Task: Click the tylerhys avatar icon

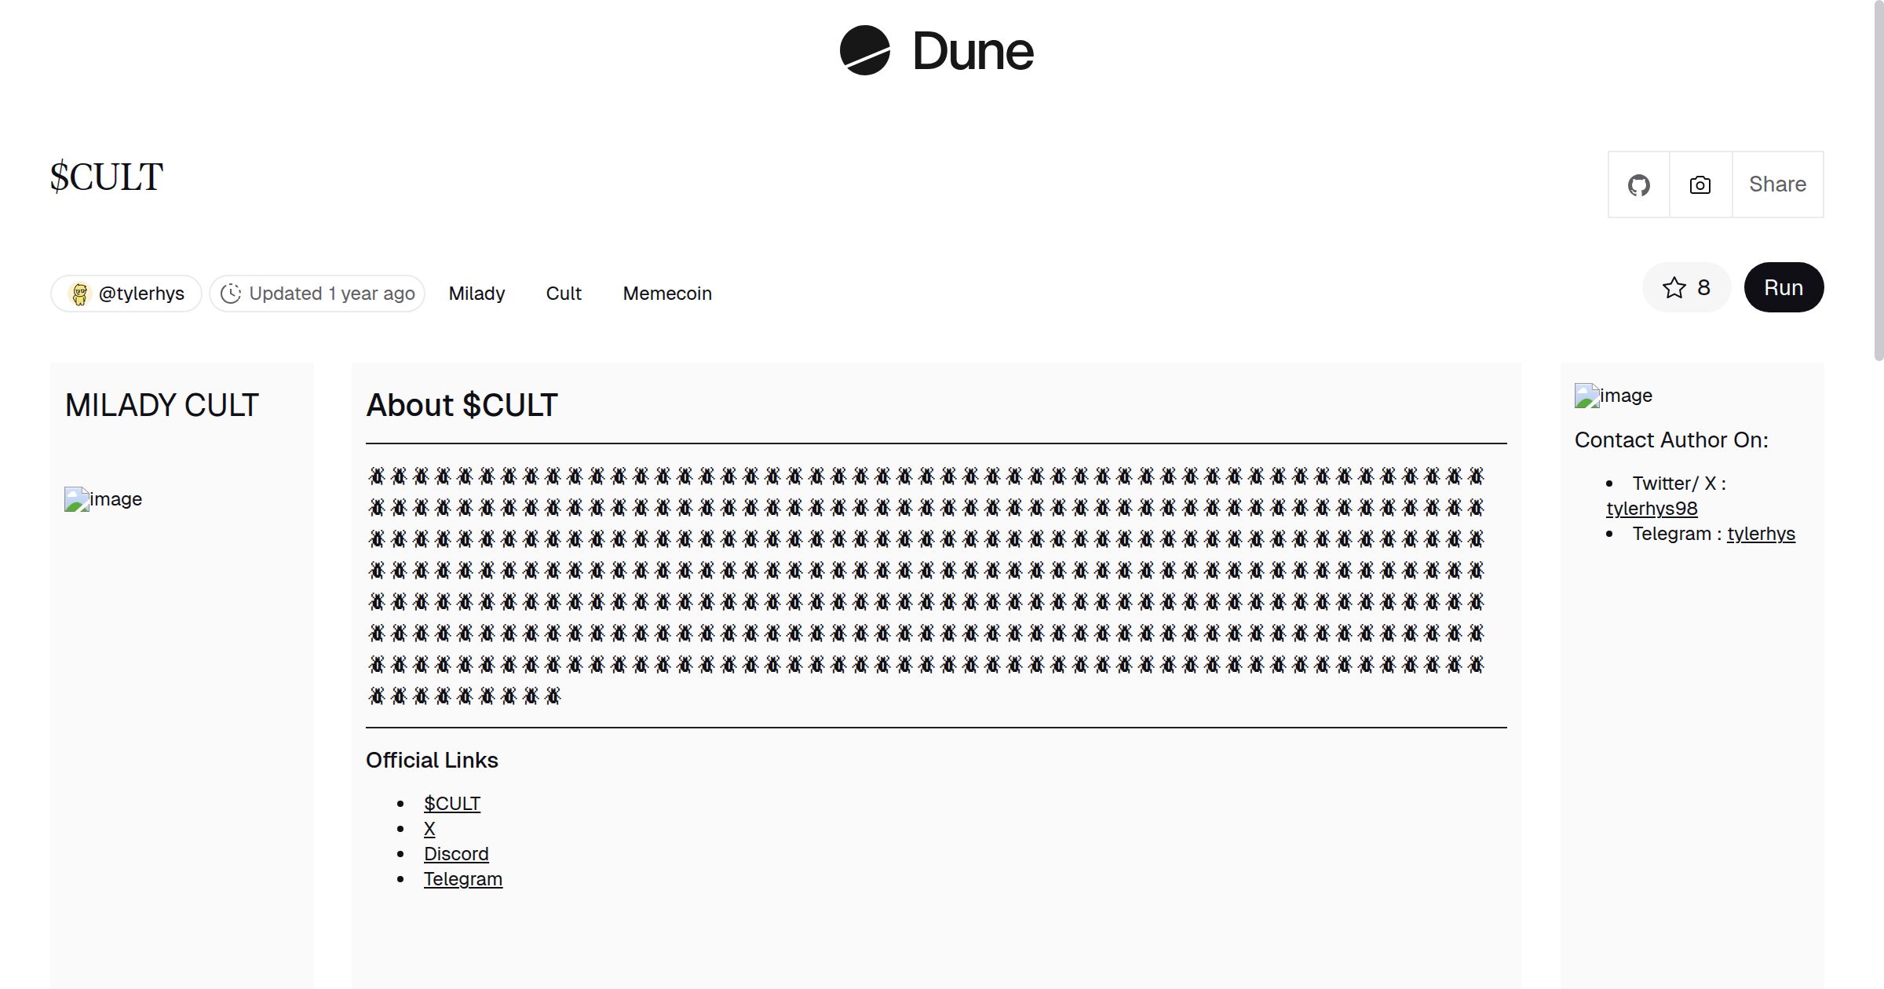Action: point(79,294)
